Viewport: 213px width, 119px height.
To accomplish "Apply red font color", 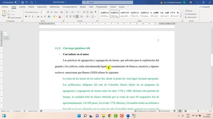I will coord(60,17).
